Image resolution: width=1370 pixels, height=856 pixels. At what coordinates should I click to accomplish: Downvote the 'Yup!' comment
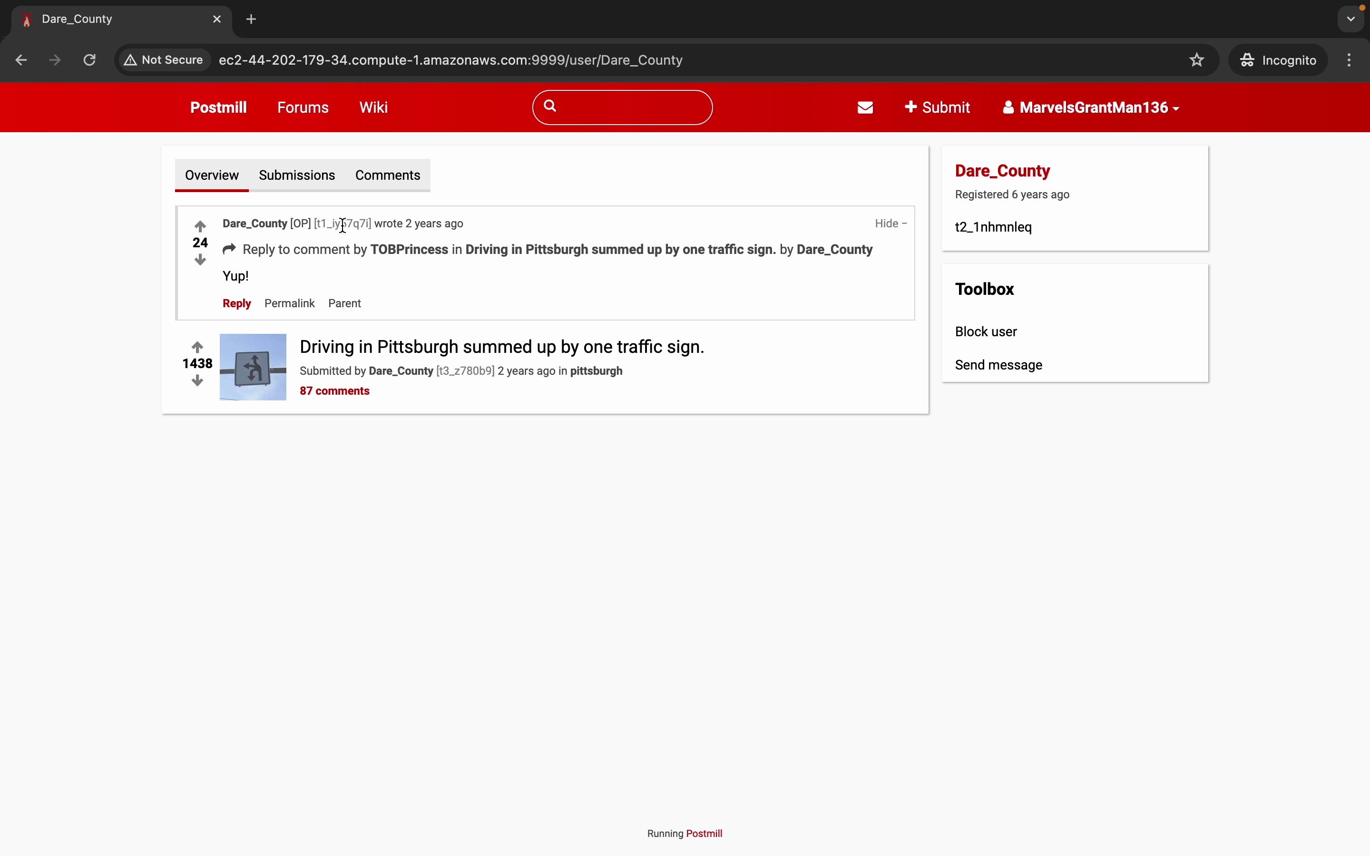pos(200,260)
